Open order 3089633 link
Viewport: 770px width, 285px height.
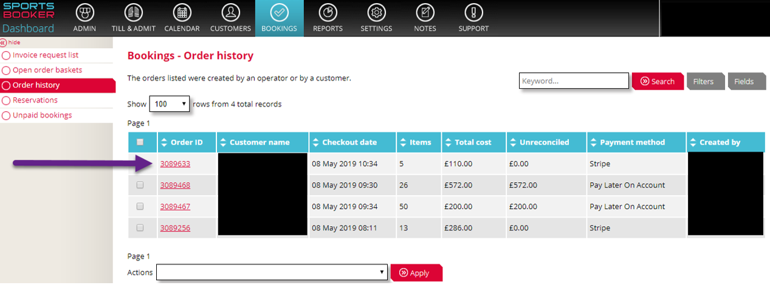coord(175,163)
